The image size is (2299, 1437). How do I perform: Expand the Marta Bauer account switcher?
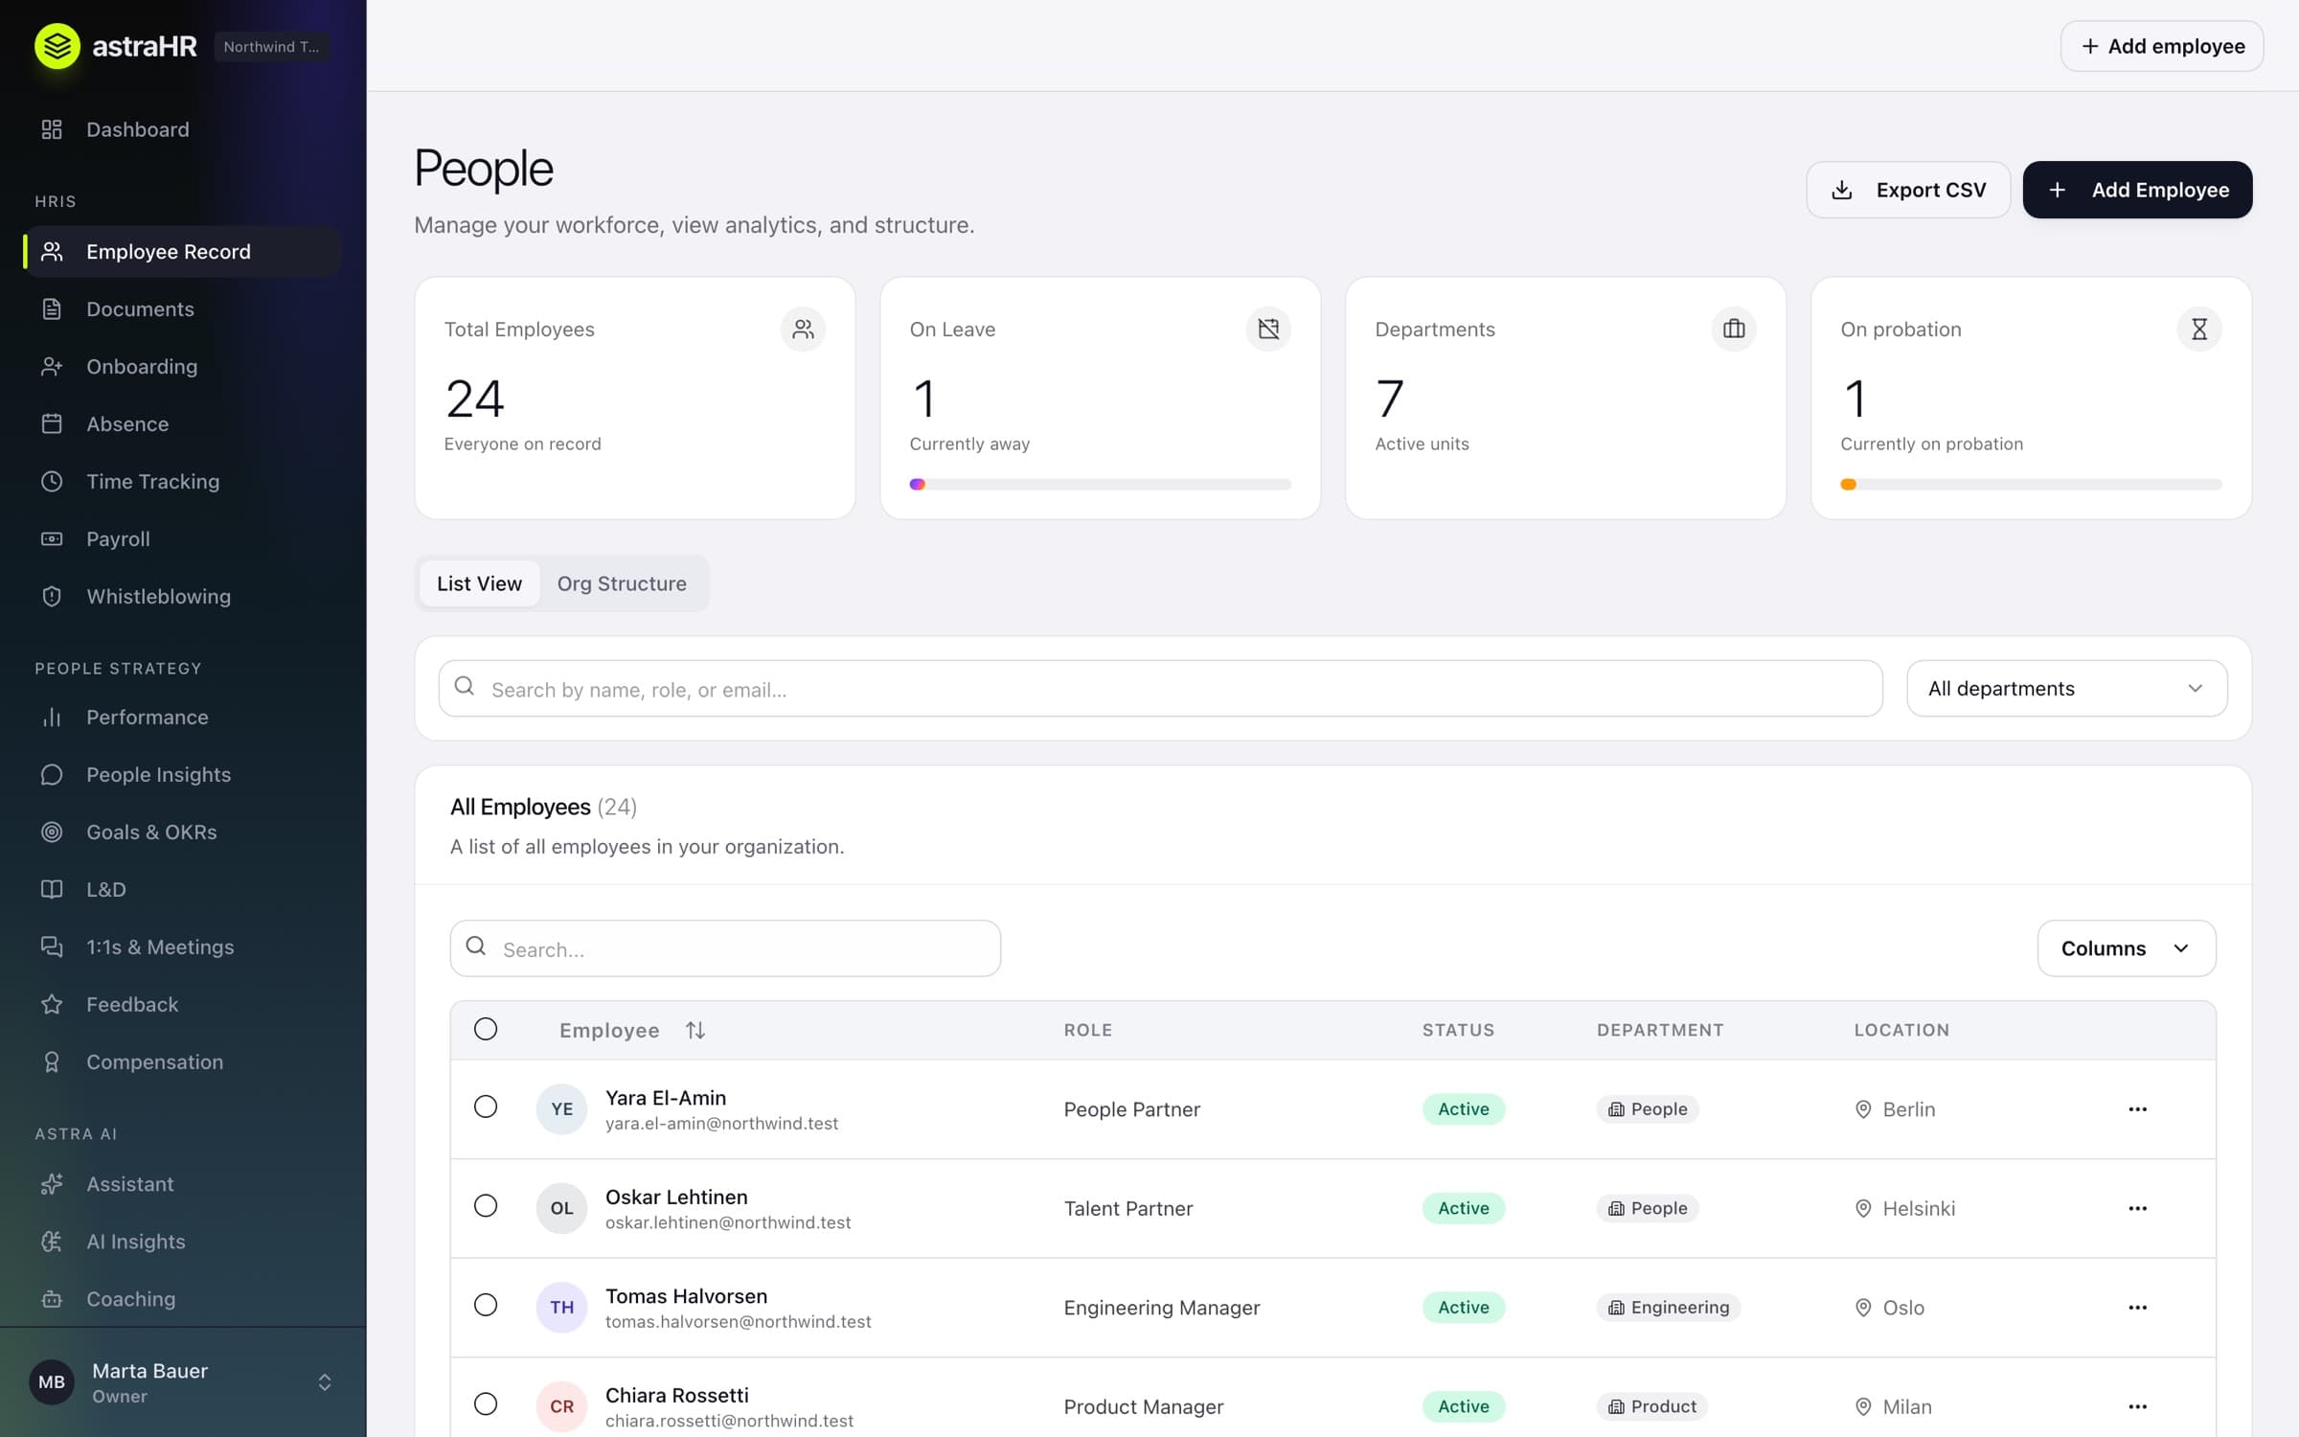point(325,1381)
